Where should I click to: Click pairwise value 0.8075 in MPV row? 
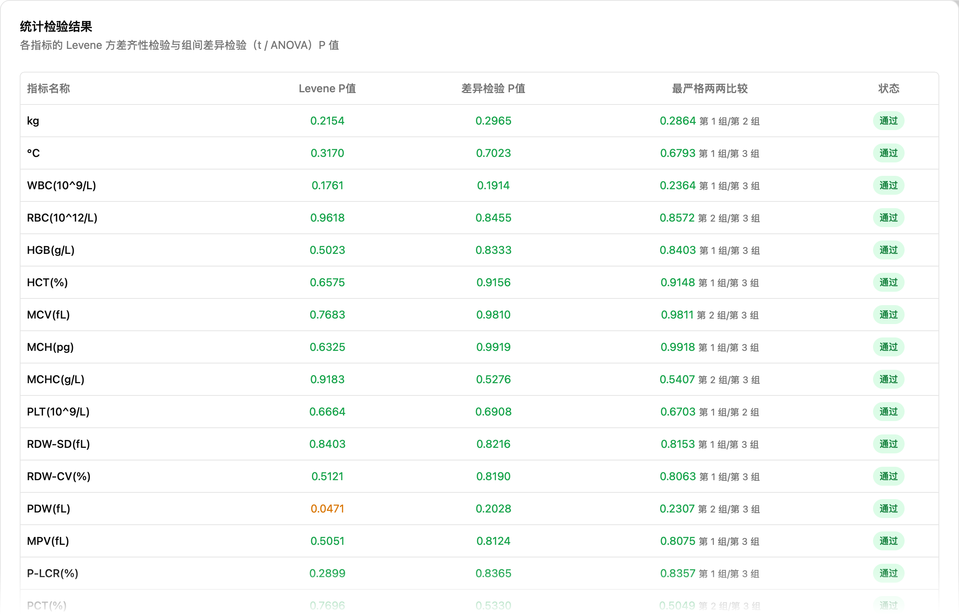[678, 541]
